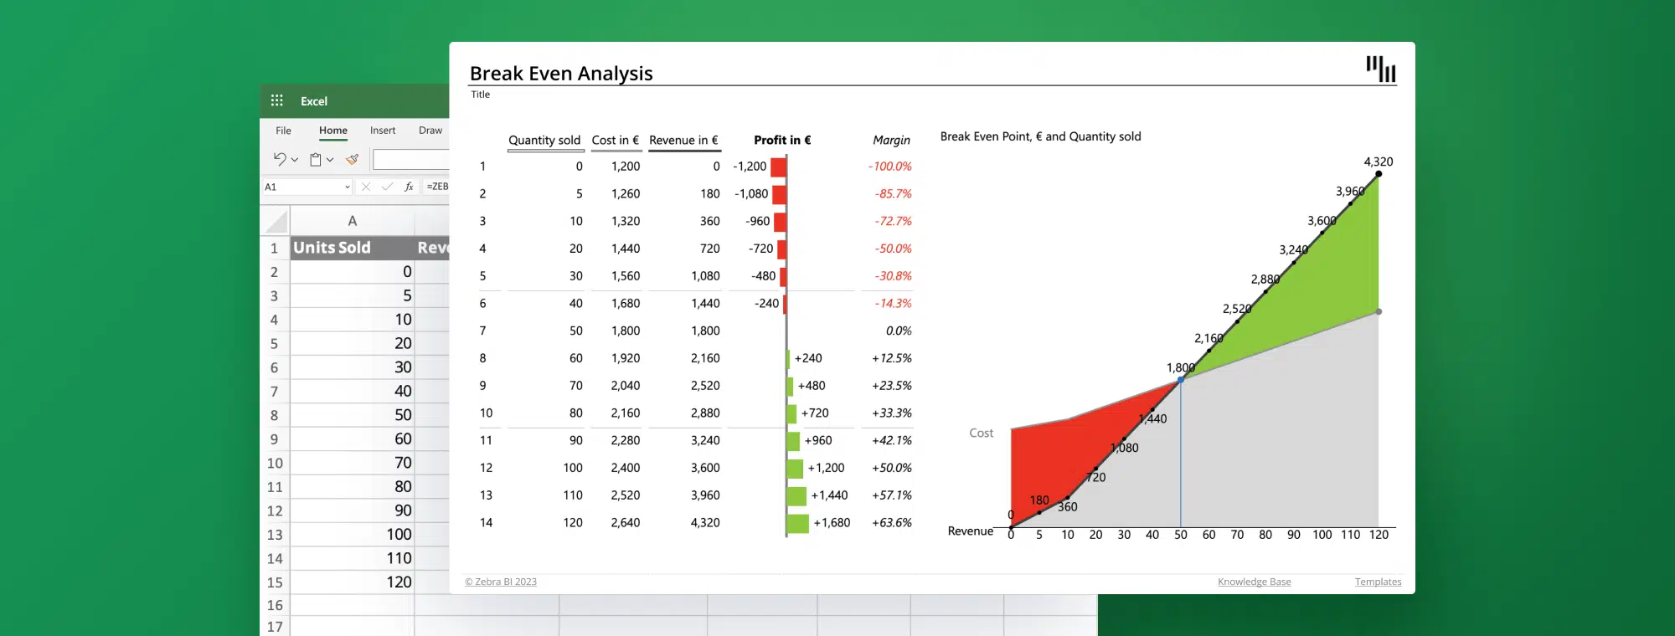Switch to the Insert tab
Screen dimensions: 1675x636
coord(383,131)
